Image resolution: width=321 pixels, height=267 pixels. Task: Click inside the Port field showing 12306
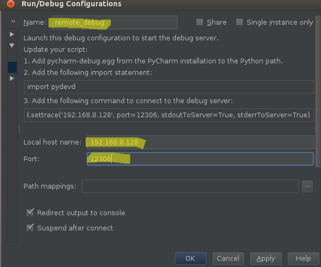(200, 159)
